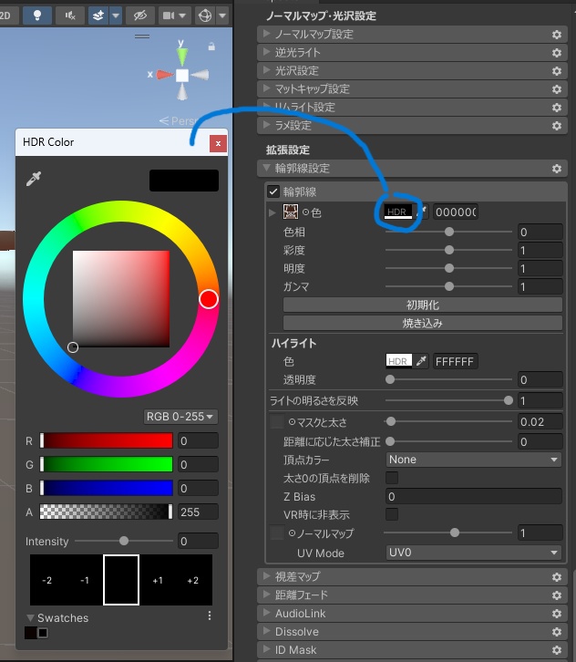Adjust the 透明度 slider
The image size is (576, 662).
click(448, 379)
